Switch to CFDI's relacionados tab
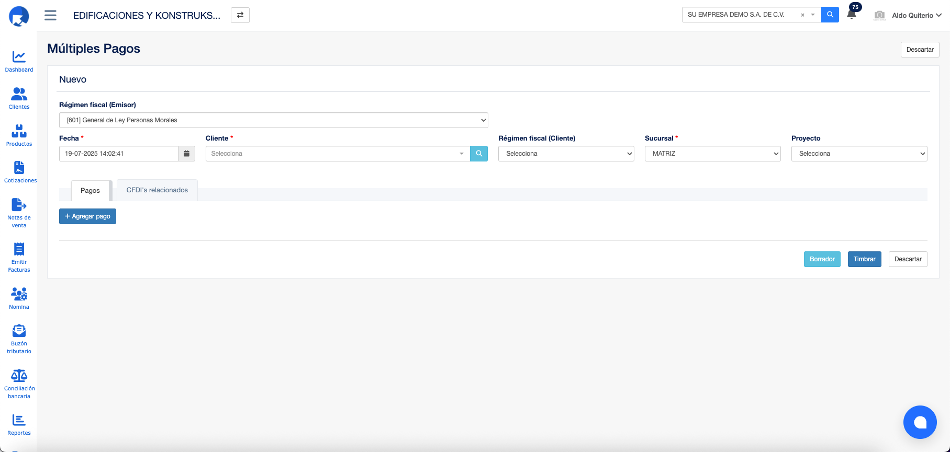 157,190
